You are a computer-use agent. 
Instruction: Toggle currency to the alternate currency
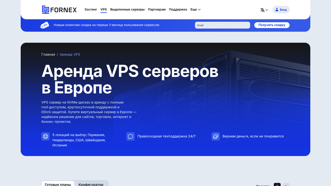click(286, 185)
